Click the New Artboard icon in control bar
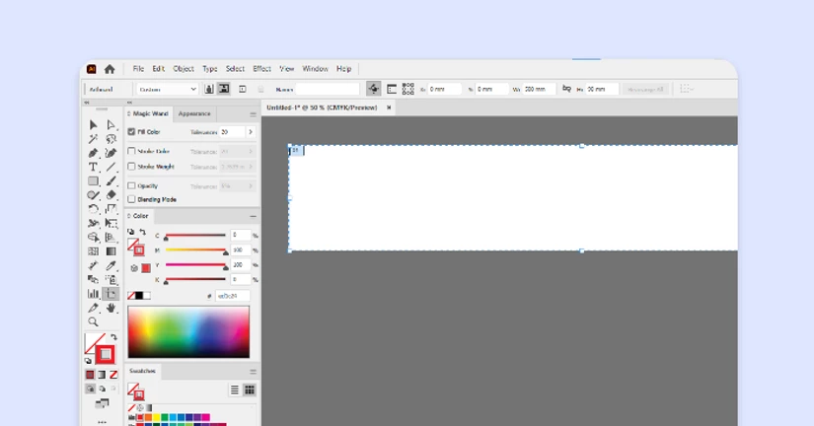This screenshot has width=814, height=426. pyautogui.click(x=243, y=90)
